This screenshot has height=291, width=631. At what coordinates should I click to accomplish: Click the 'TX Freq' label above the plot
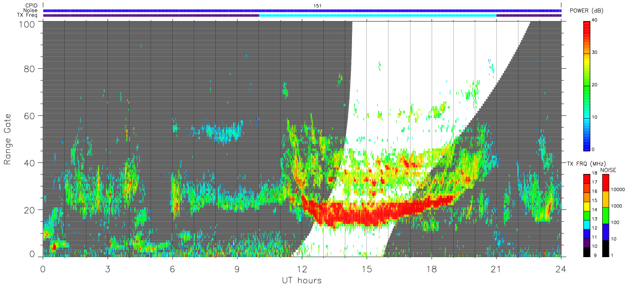[28, 15]
